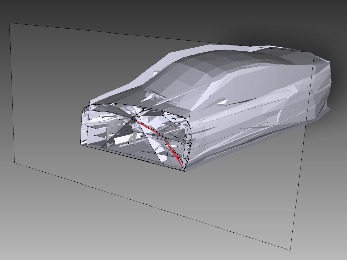Pick the clipping plane's bottom edge line
The height and width of the screenshot is (260, 347).
tap(152, 206)
